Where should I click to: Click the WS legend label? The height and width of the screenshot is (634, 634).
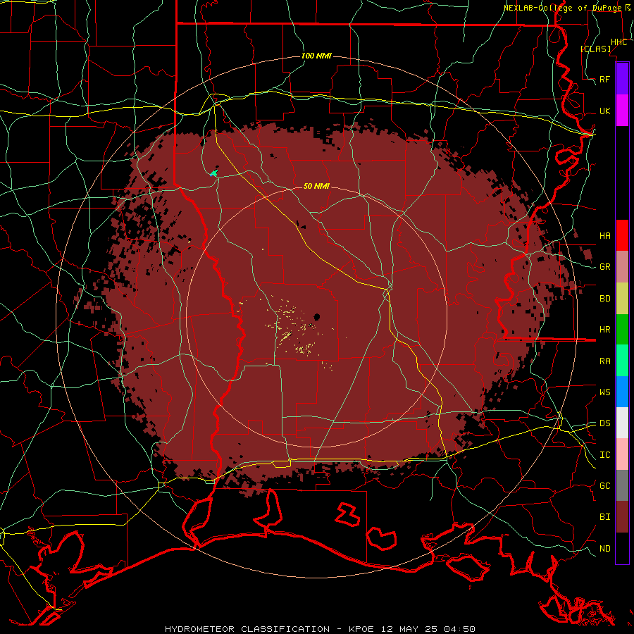604,392
